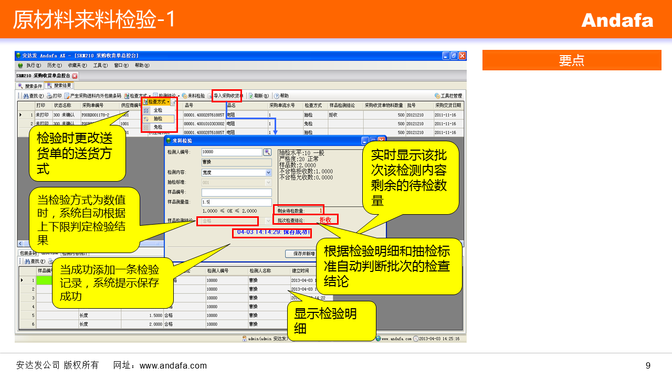Click magnifier lookup button beside 检测人编号
Screen dimensions: 672x378
coord(267,152)
